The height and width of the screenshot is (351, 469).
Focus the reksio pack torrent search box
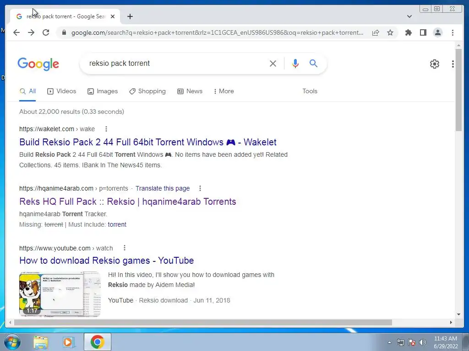click(x=176, y=63)
